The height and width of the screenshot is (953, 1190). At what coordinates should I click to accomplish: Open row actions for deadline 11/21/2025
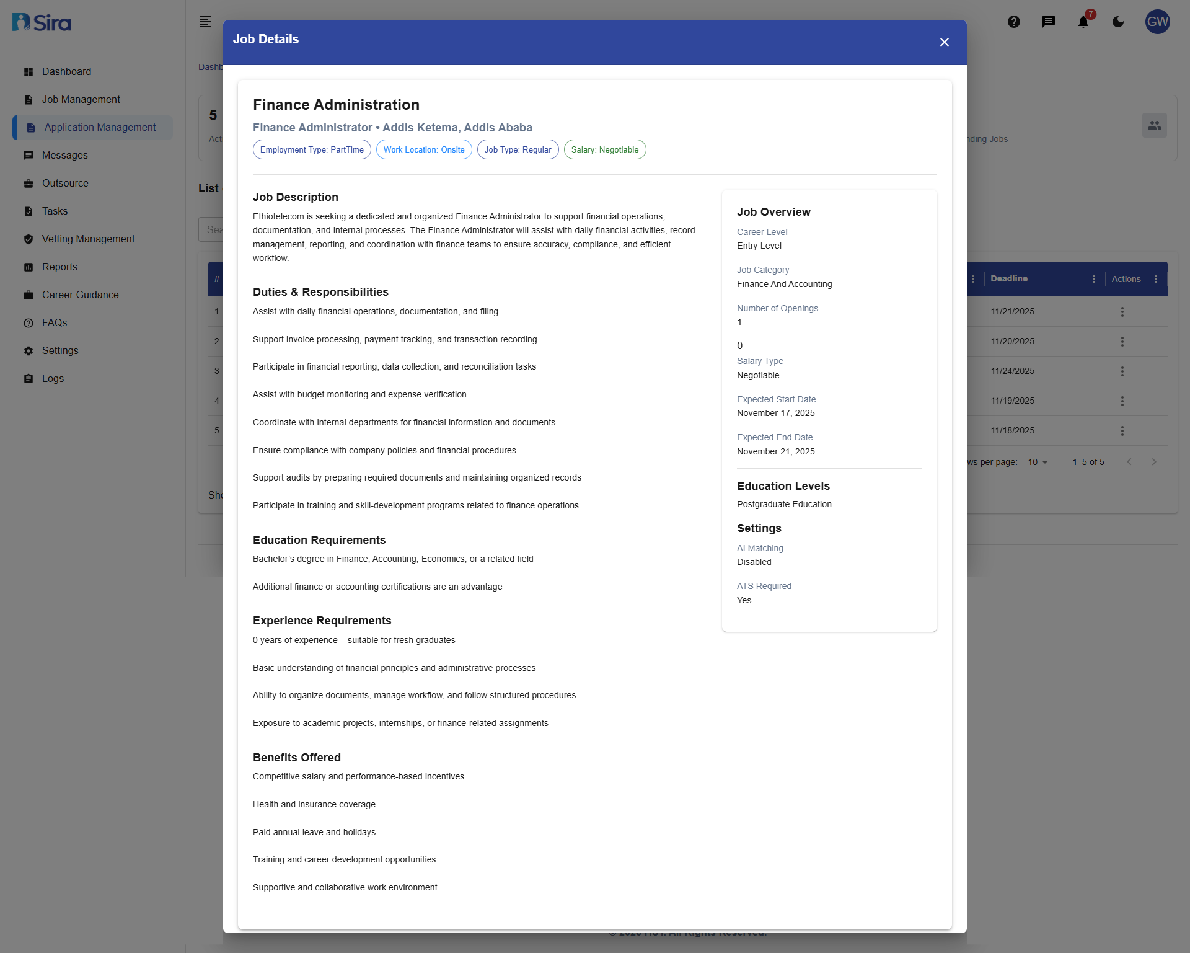point(1122,312)
